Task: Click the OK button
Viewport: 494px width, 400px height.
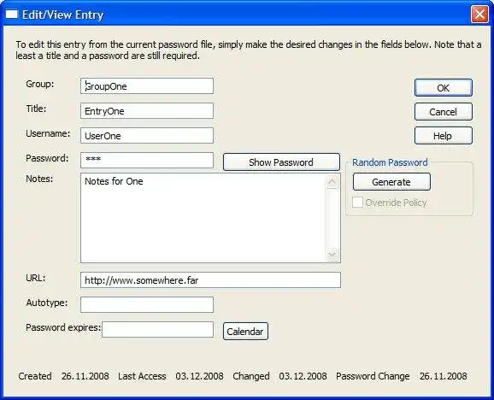Action: 444,87
